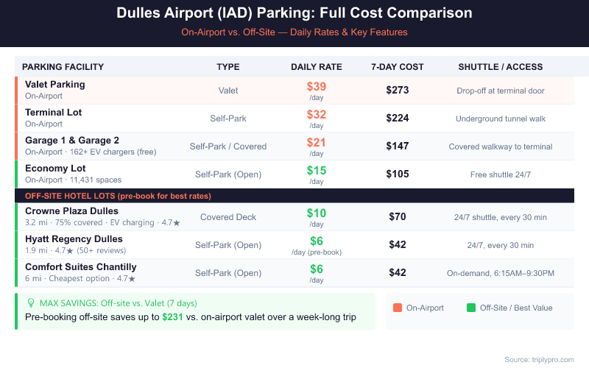This screenshot has height=368, width=589.
Task: Click the 7-DAY COST column header
Action: click(x=398, y=67)
